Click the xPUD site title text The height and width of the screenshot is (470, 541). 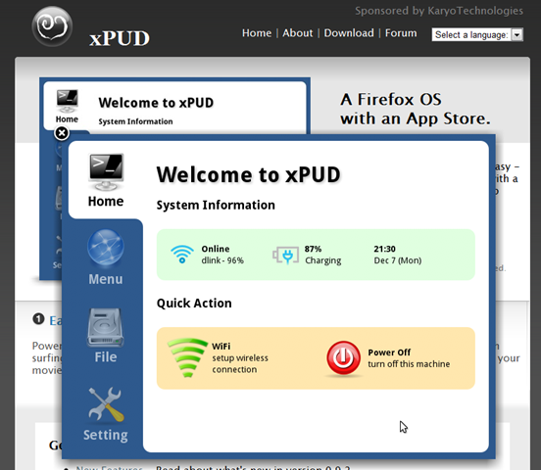120,38
